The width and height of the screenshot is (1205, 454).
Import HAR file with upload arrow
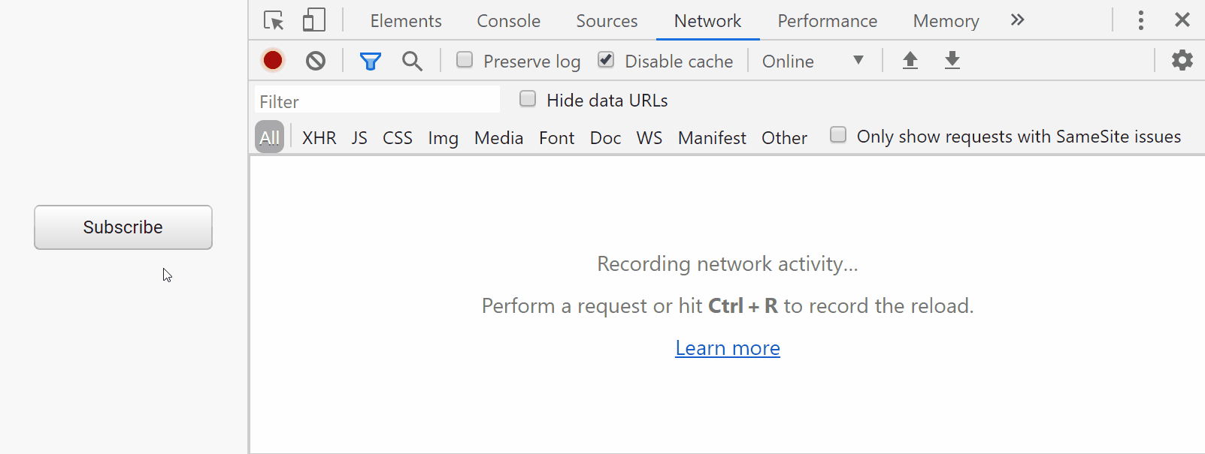pos(910,60)
